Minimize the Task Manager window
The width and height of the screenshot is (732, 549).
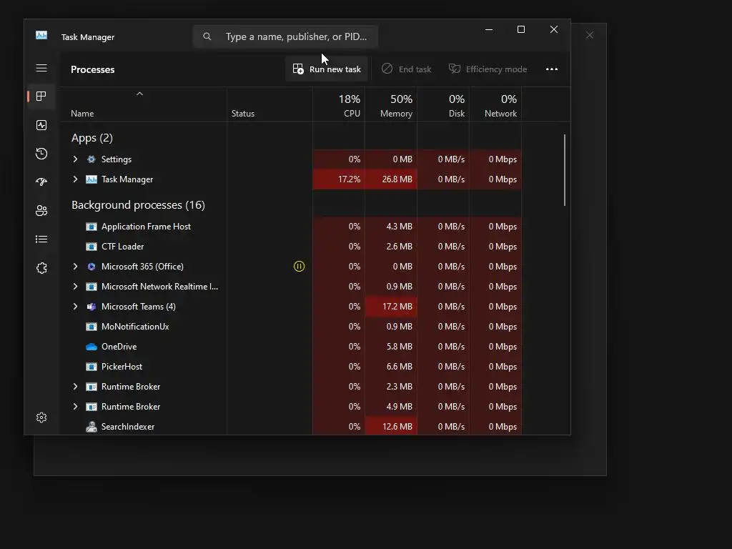click(489, 29)
